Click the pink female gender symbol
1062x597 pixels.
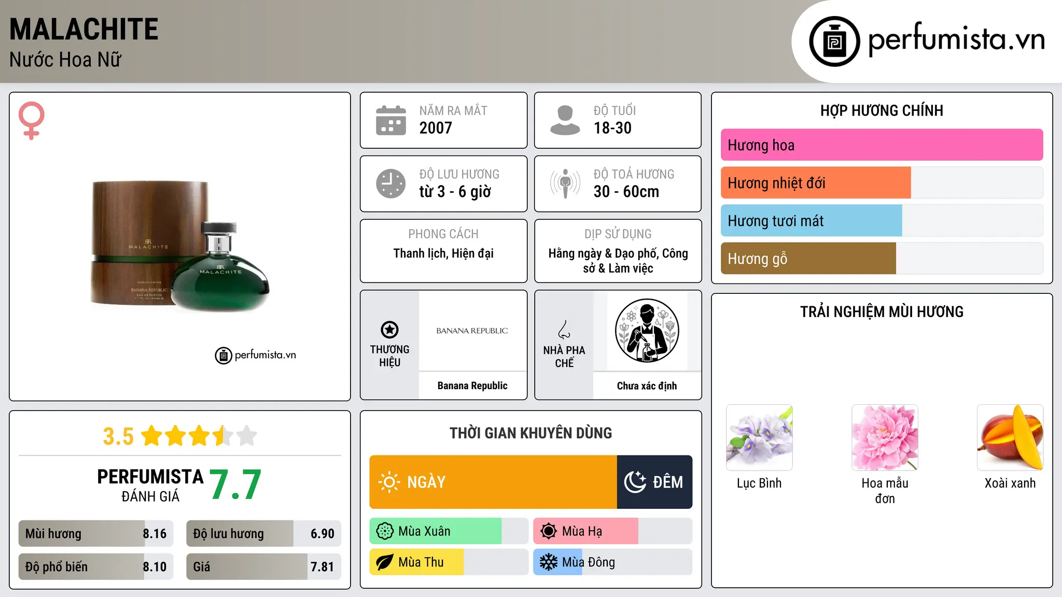click(32, 121)
